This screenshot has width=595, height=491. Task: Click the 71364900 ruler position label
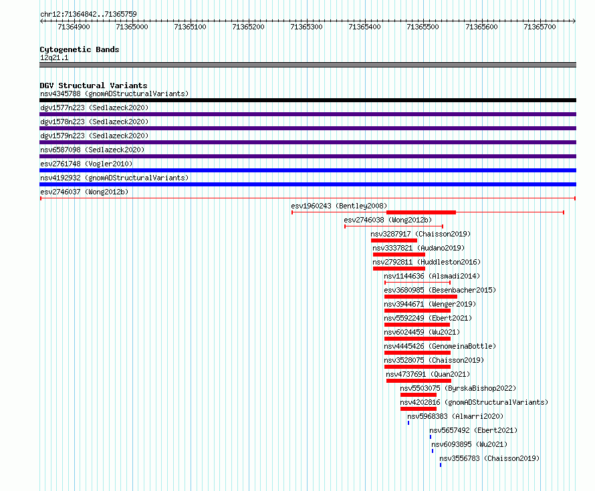[x=74, y=27]
